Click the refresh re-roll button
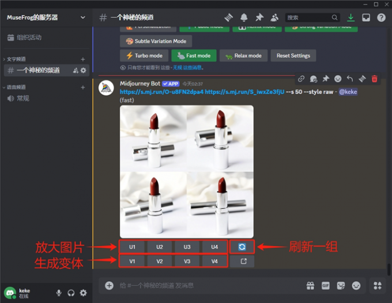392x303 pixels. click(x=242, y=247)
